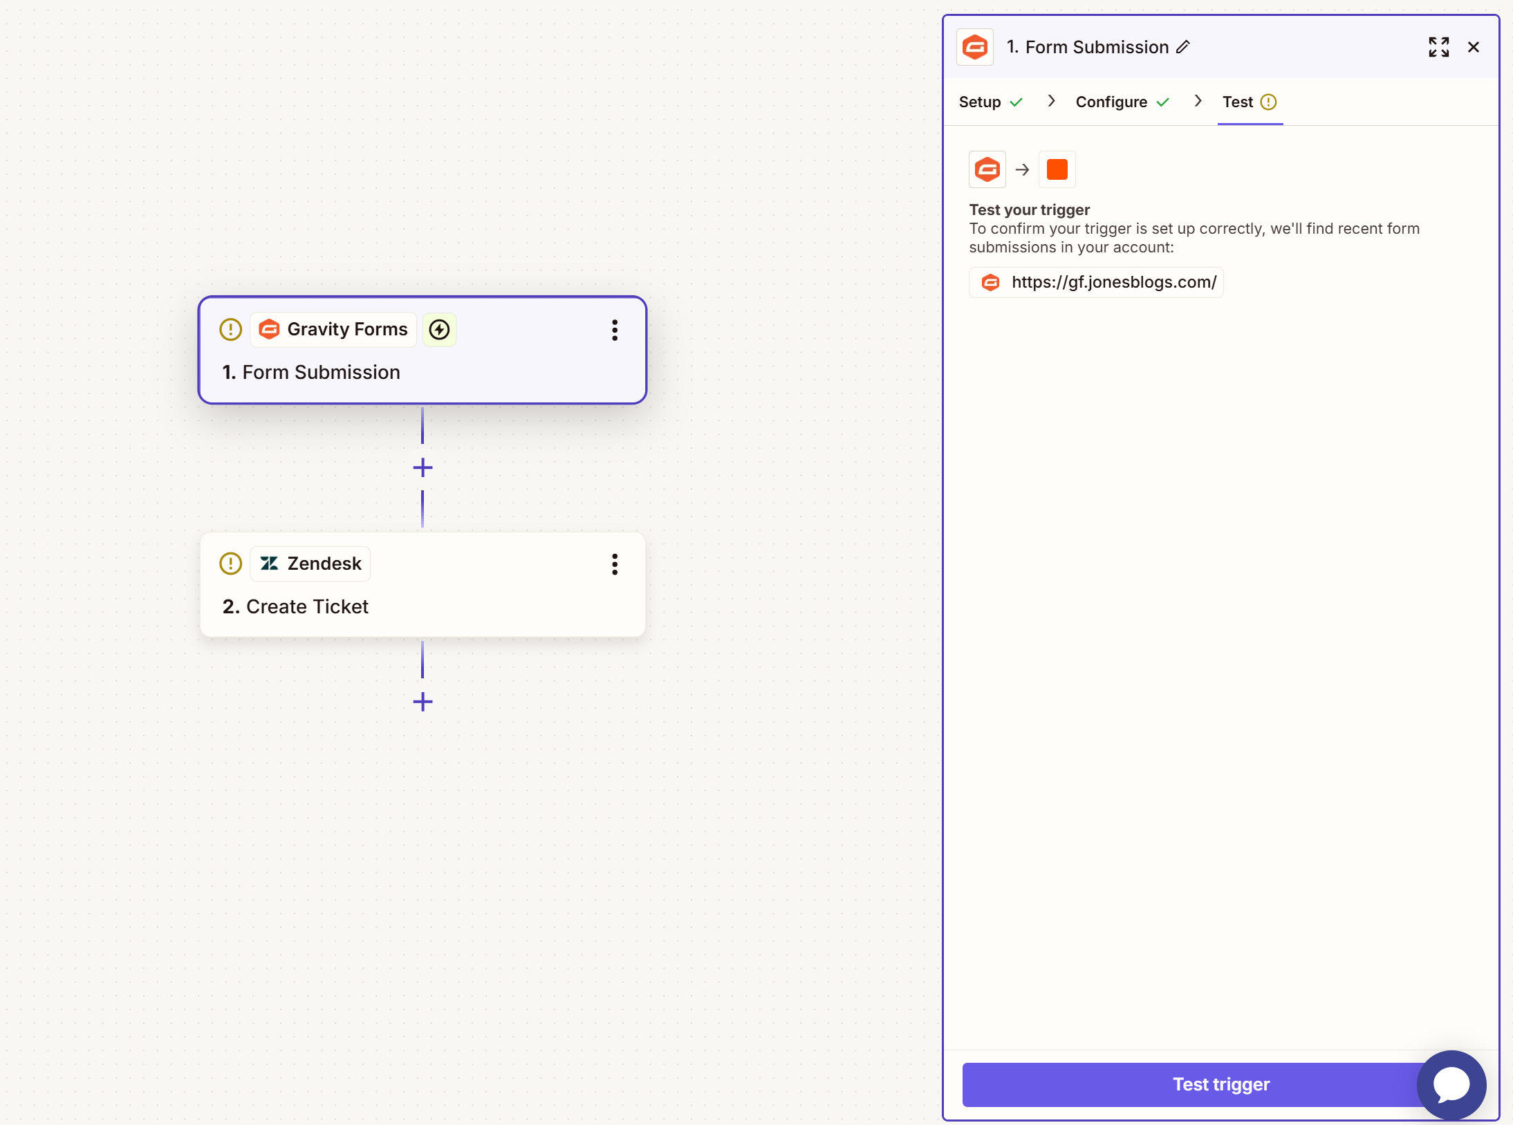This screenshot has height=1125, width=1513.
Task: Click the Gravity Forms app badge
Action: pos(334,330)
